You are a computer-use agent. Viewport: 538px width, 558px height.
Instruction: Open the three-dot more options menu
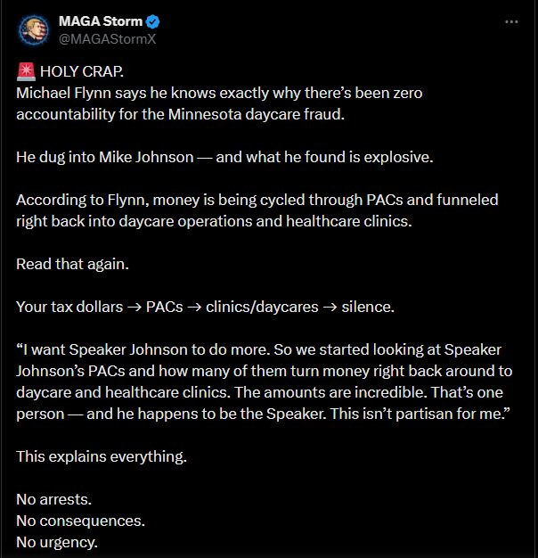point(510,21)
